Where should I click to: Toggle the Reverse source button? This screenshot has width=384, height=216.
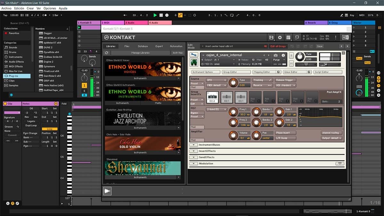pos(262,85)
